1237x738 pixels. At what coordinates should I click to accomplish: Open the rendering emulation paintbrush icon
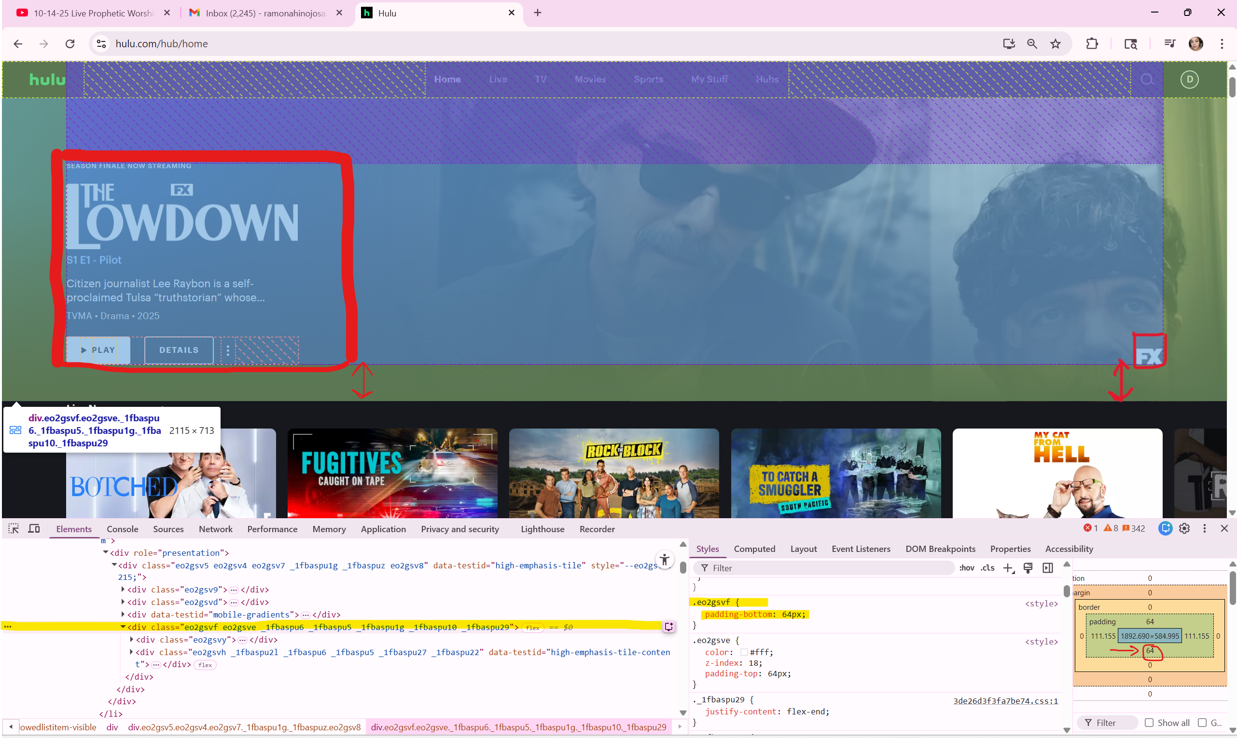[x=1028, y=568]
